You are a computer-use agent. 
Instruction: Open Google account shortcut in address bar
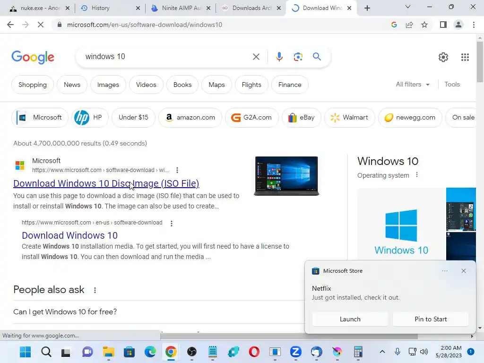[394, 25]
